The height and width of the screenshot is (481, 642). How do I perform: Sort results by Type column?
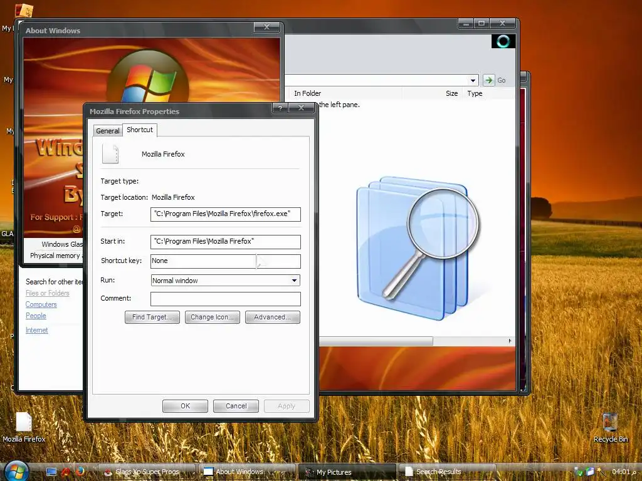pos(475,93)
